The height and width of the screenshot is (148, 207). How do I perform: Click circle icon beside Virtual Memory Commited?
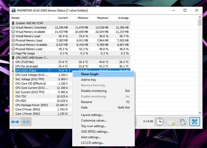[13, 27]
